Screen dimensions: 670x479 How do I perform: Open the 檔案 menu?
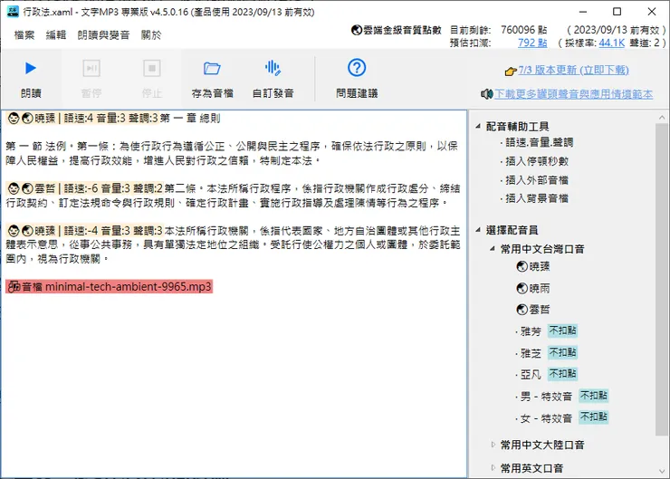(24, 35)
